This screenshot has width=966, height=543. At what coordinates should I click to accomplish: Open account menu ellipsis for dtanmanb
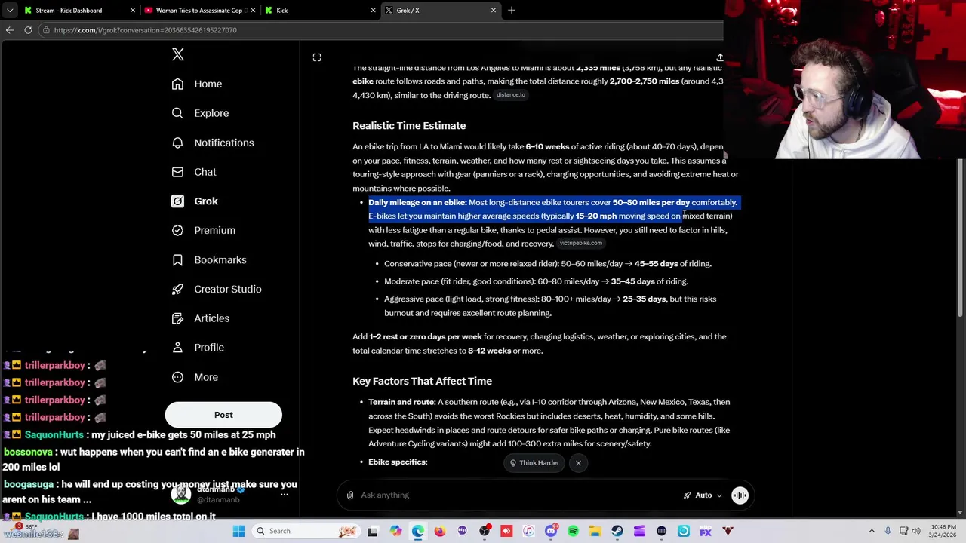point(285,495)
